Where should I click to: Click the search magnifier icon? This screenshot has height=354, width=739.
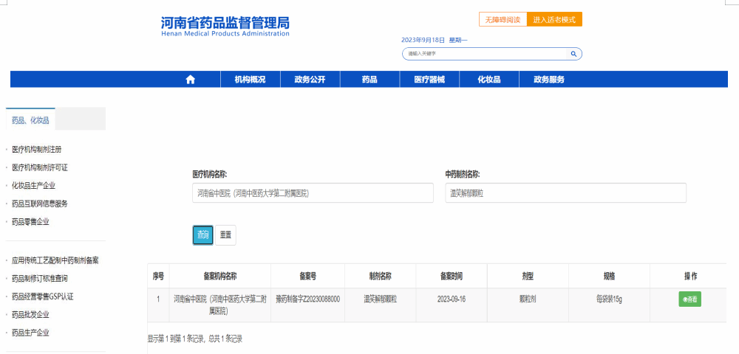pyautogui.click(x=573, y=54)
